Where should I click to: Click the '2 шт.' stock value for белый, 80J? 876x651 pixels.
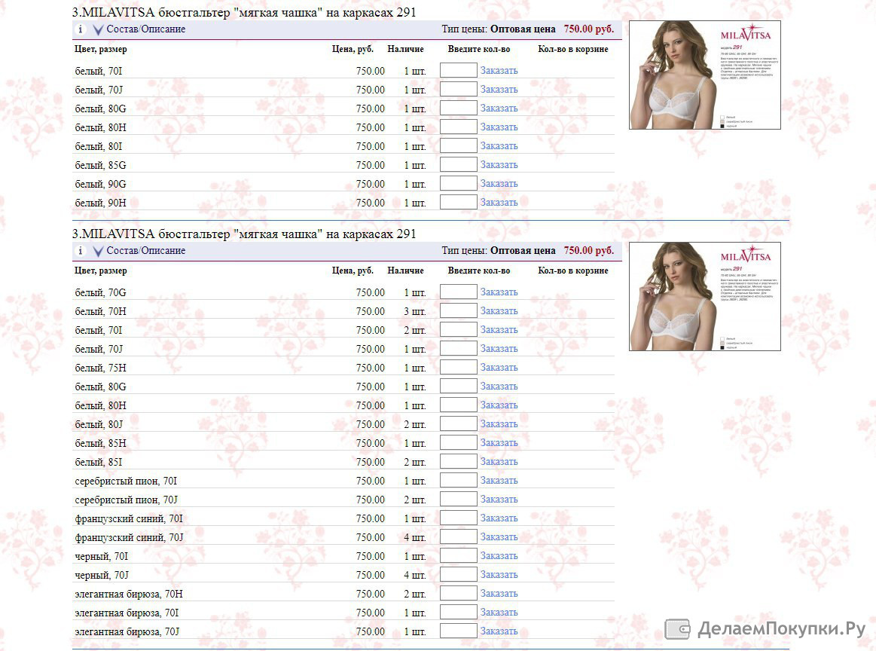[x=415, y=425]
